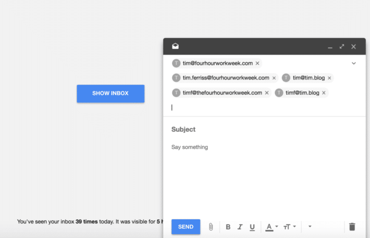Open more formatting options arrow
Viewport: 370px width, 238px height.
tap(310, 227)
